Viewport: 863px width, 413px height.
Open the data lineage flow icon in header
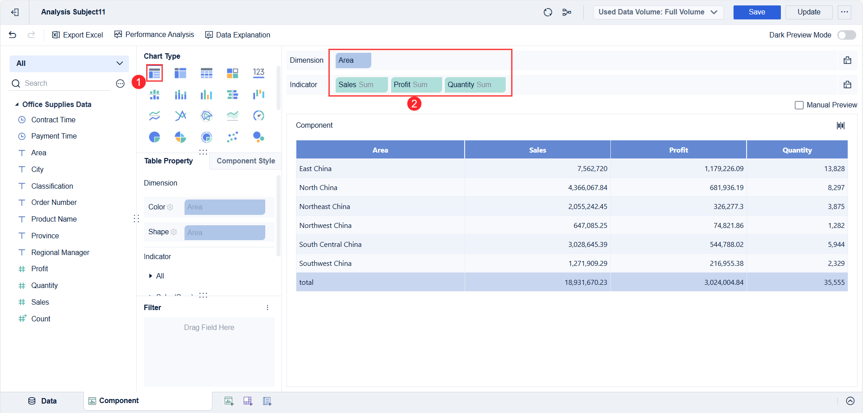567,12
